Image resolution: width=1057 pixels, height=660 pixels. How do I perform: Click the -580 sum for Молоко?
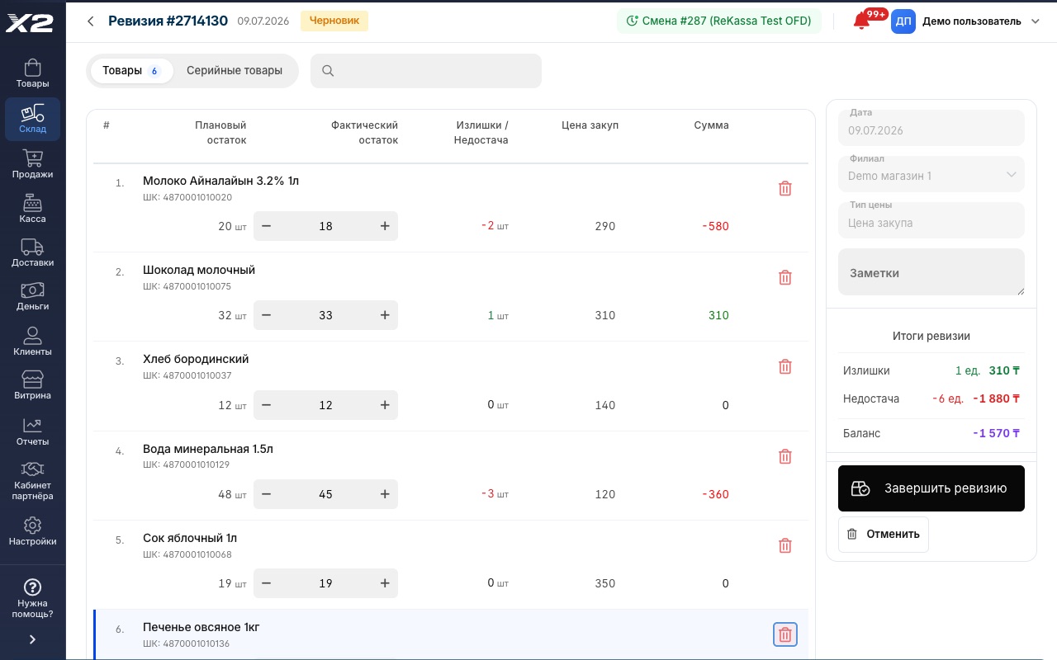715,226
